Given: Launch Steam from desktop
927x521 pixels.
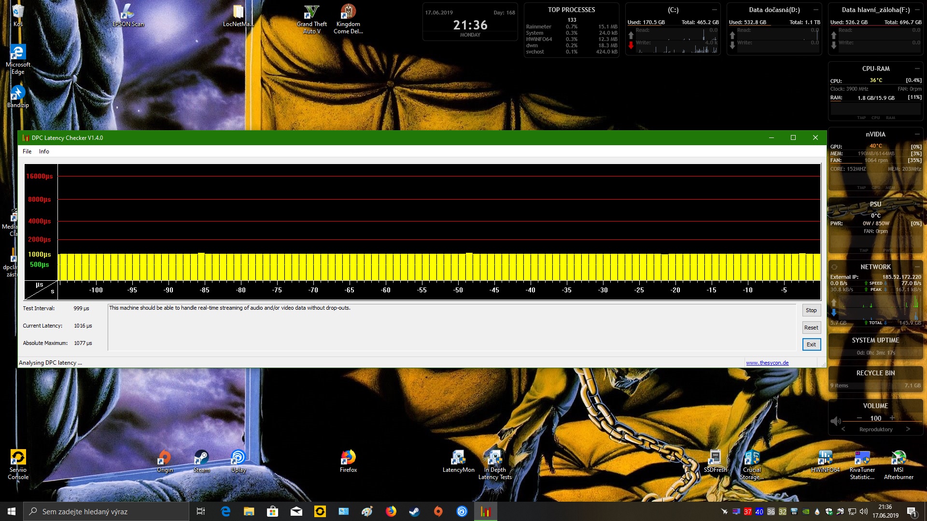Looking at the screenshot, I should 201,457.
